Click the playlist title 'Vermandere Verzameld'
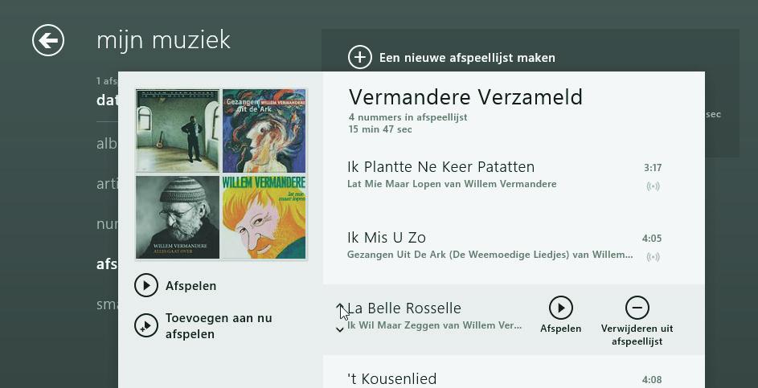758x388 pixels. (x=465, y=97)
